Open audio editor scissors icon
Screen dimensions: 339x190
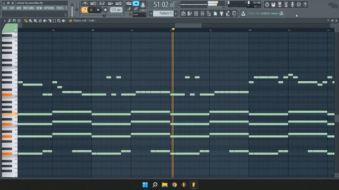pyautogui.click(x=286, y=4)
